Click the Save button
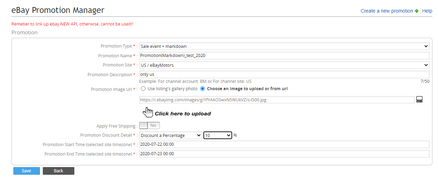438x180 pixels. tap(27, 171)
